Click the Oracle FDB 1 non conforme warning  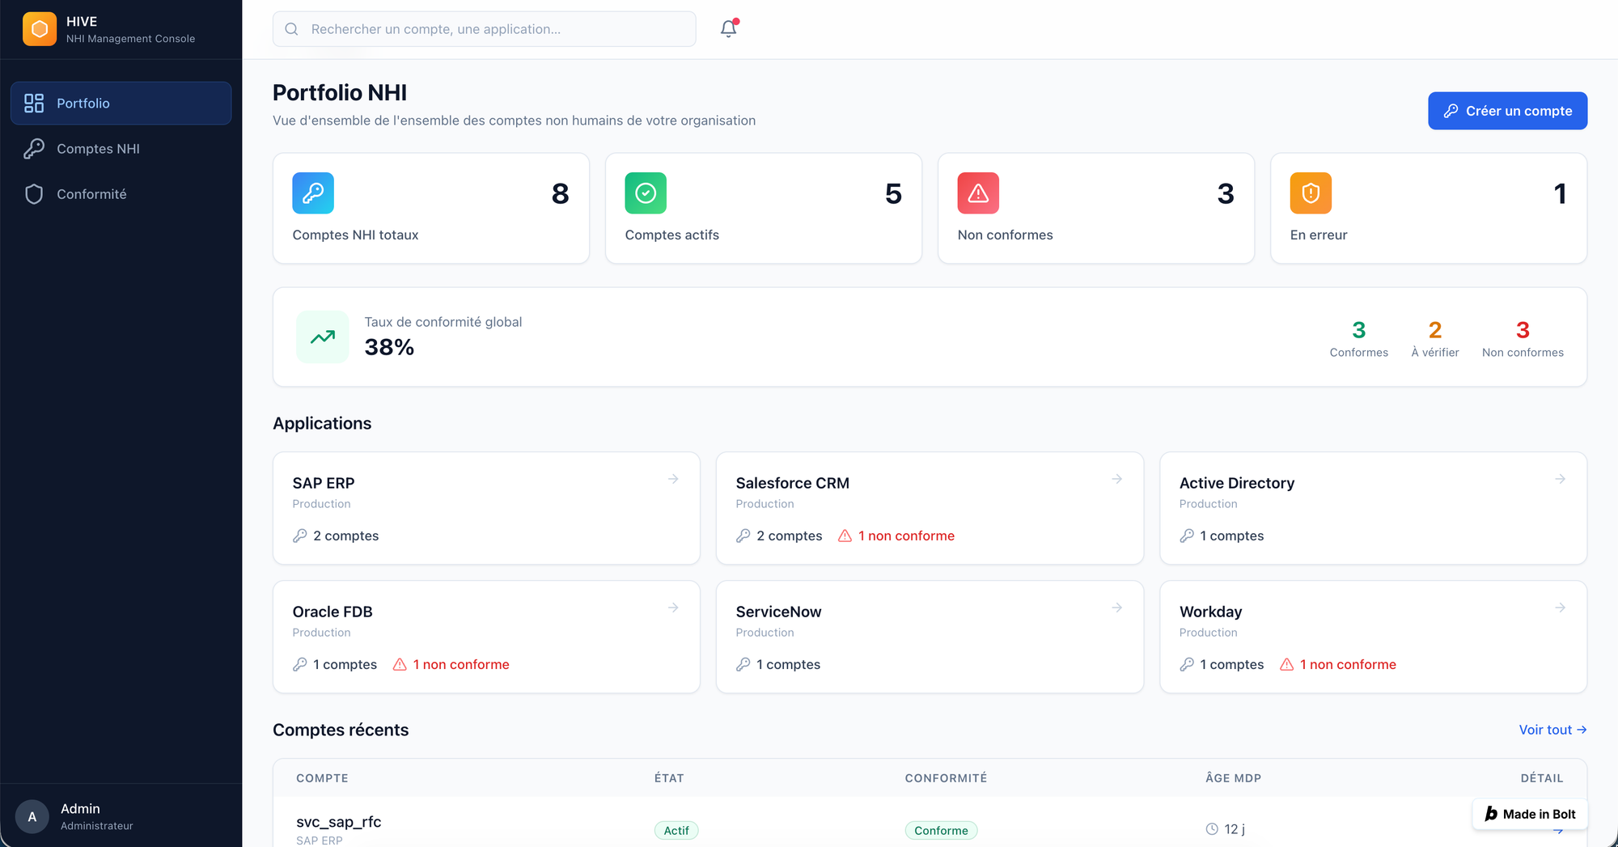coord(451,664)
